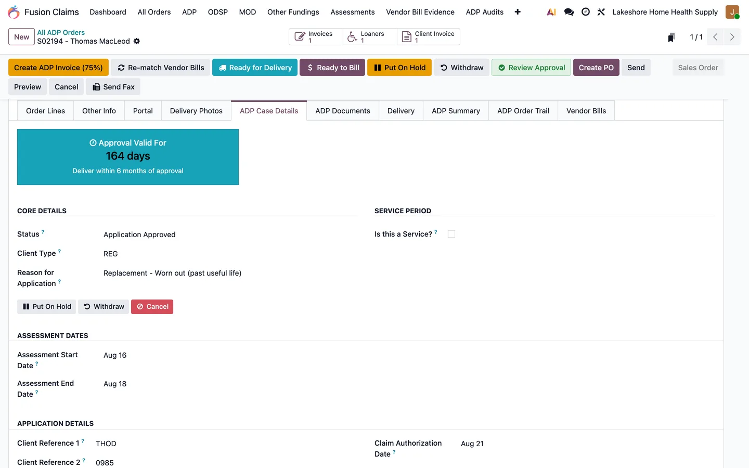This screenshot has height=468, width=749.
Task: Open the ADP menu
Action: click(189, 12)
